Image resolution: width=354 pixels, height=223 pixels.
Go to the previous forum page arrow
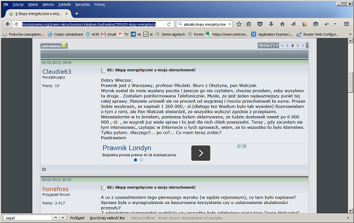[x=282, y=46]
